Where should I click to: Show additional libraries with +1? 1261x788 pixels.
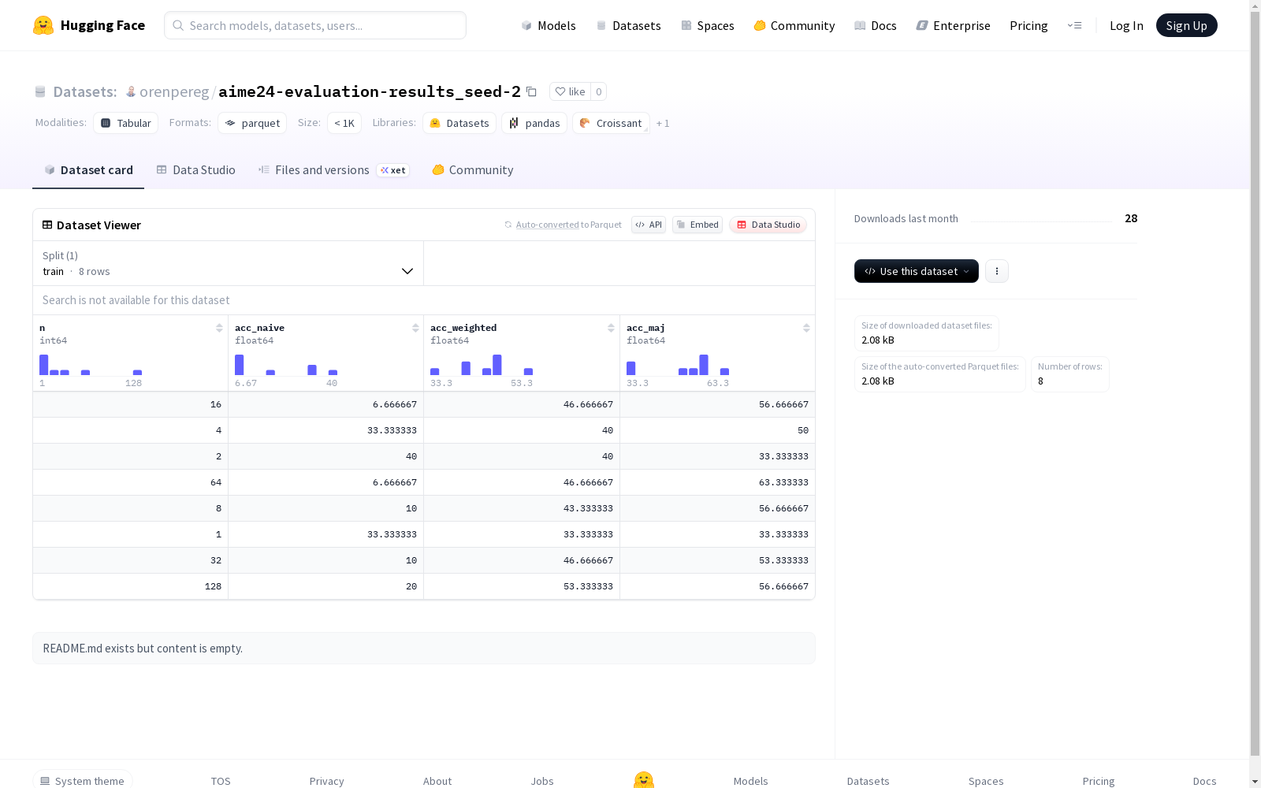click(x=663, y=123)
